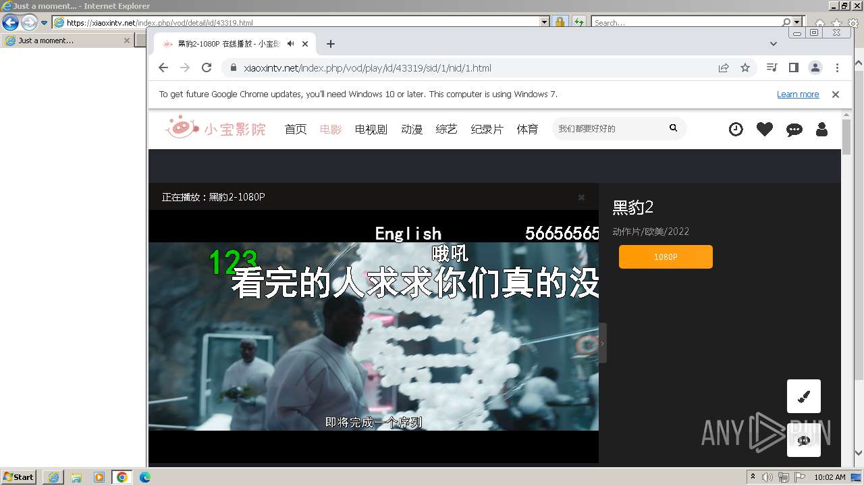864x486 pixels.
Task: Open Chrome three-dot menu
Action: 837,67
